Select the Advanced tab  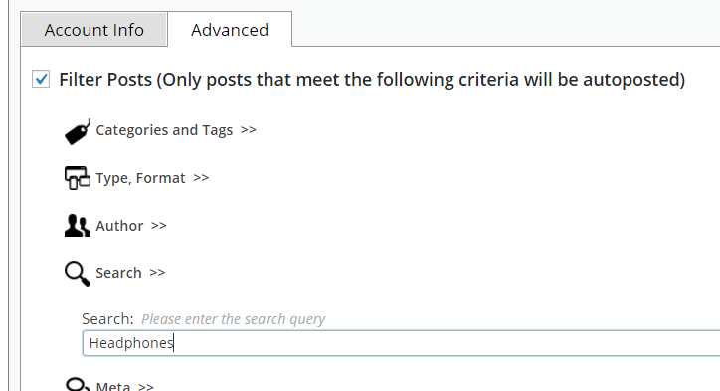tap(230, 30)
